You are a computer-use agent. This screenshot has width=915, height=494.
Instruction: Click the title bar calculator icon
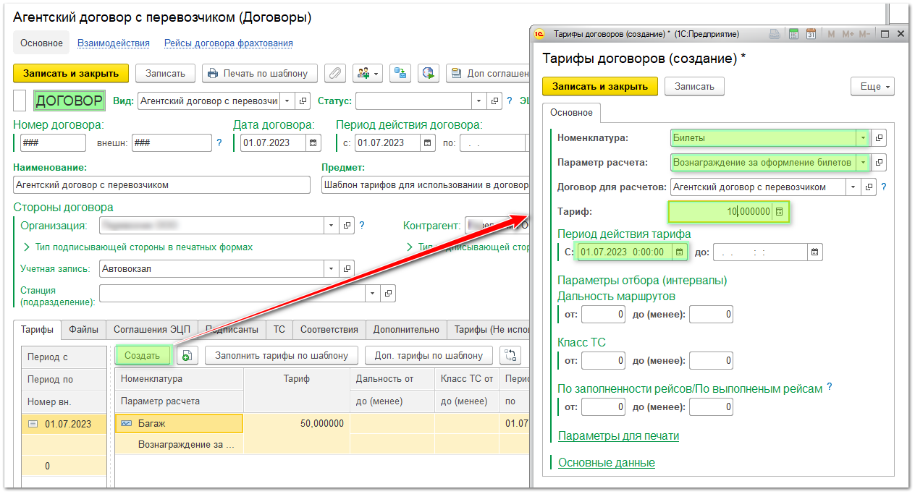[x=793, y=34]
